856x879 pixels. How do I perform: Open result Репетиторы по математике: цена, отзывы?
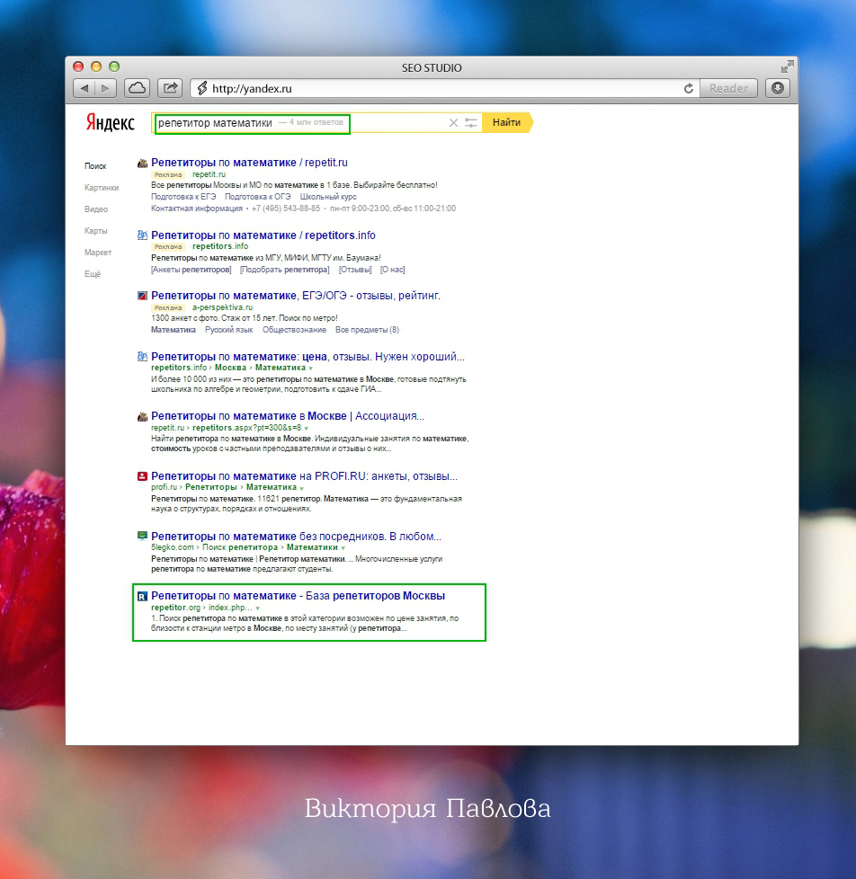(308, 357)
